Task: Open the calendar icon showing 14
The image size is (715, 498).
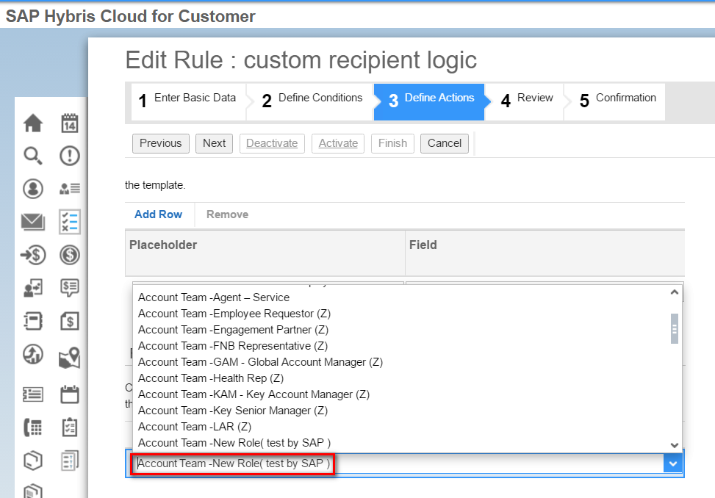Action: [70, 123]
